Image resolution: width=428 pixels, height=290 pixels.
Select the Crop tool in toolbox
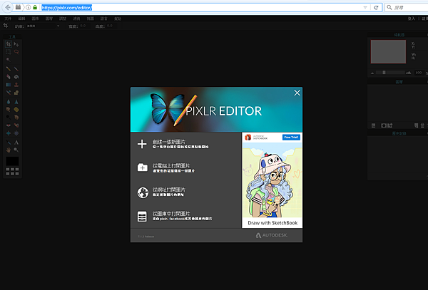tap(9, 44)
